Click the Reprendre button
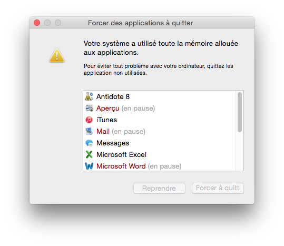Image resolution: width=284 pixels, height=246 pixels. pyautogui.click(x=159, y=188)
